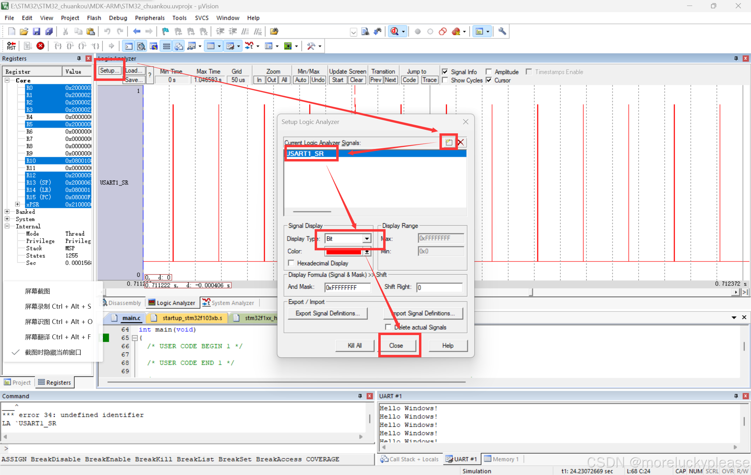
Task: Toggle the Disassembly window toolbar icon
Action: click(141, 46)
